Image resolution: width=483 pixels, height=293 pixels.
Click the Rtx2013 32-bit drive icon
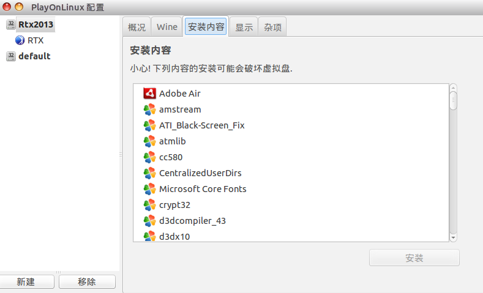(11, 24)
